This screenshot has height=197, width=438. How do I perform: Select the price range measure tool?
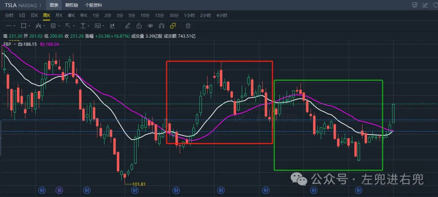coord(83,26)
